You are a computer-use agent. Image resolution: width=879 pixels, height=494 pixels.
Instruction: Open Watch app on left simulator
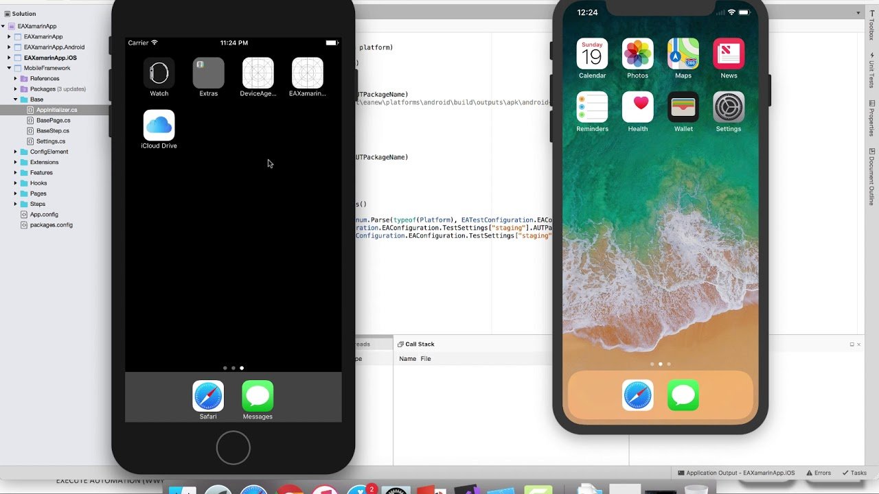click(x=159, y=73)
